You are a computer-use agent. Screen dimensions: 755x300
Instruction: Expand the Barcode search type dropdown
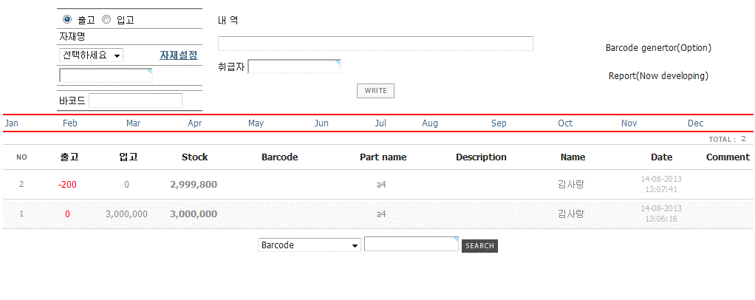click(309, 245)
